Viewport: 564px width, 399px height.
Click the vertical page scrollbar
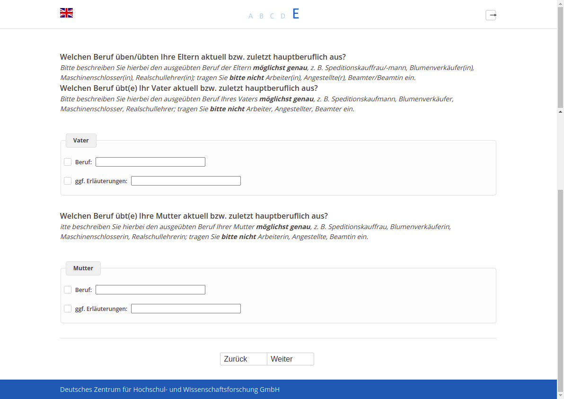coord(560,199)
